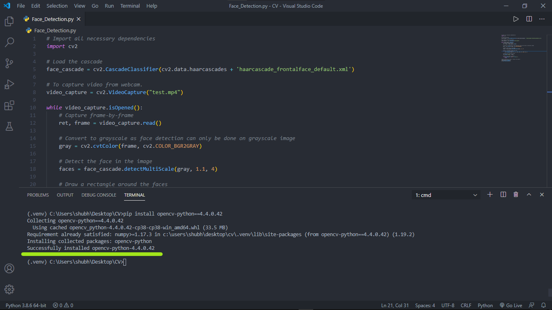This screenshot has width=552, height=310.
Task: Open the Explorer view
Action: 9,21
